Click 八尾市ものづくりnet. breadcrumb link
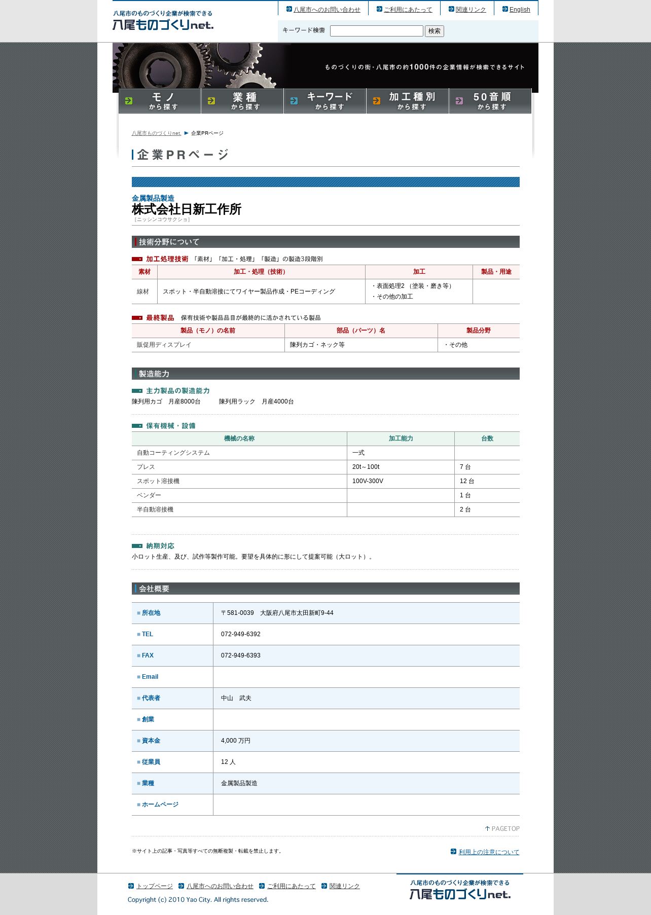This screenshot has height=915, width=651. [156, 133]
